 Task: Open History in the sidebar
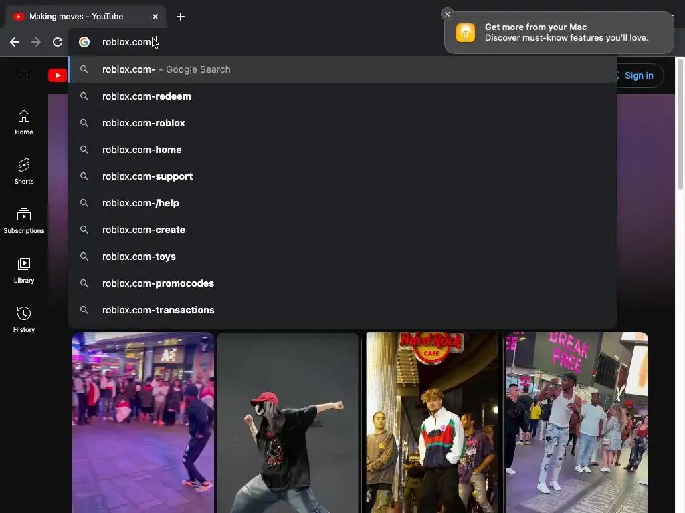pos(24,320)
